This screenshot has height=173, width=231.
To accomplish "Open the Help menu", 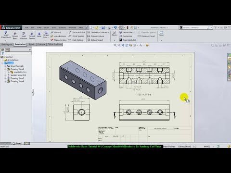I will pyautogui.click(x=81, y=27).
